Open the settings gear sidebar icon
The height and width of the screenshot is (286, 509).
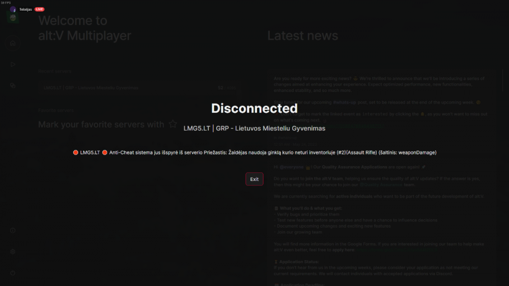click(13, 251)
